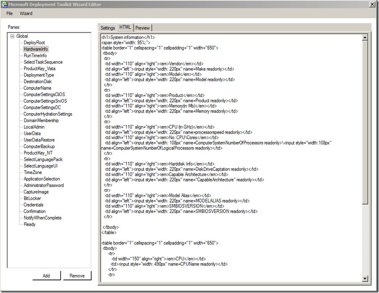Select the BitLocker pane
This screenshot has width=379, height=293.
click(33, 199)
